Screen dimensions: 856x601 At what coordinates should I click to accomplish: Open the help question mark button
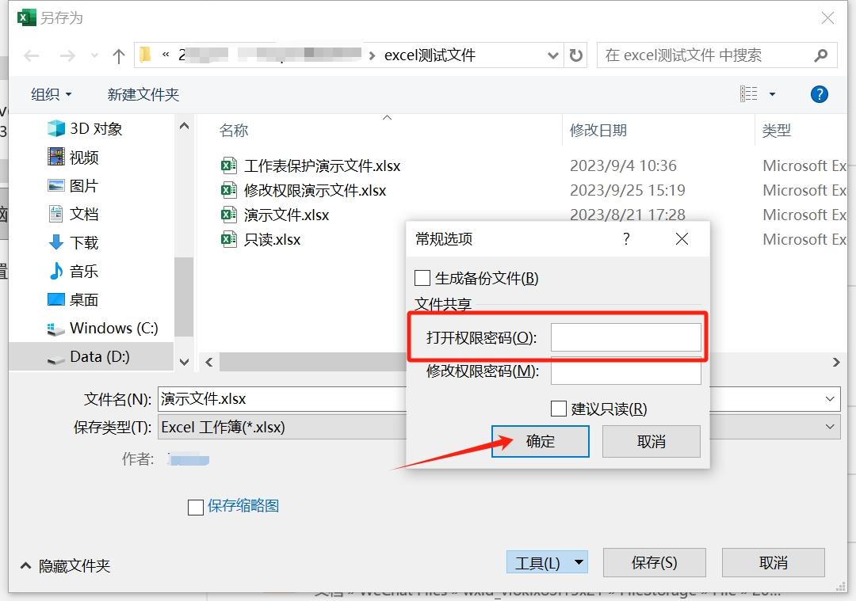point(819,94)
